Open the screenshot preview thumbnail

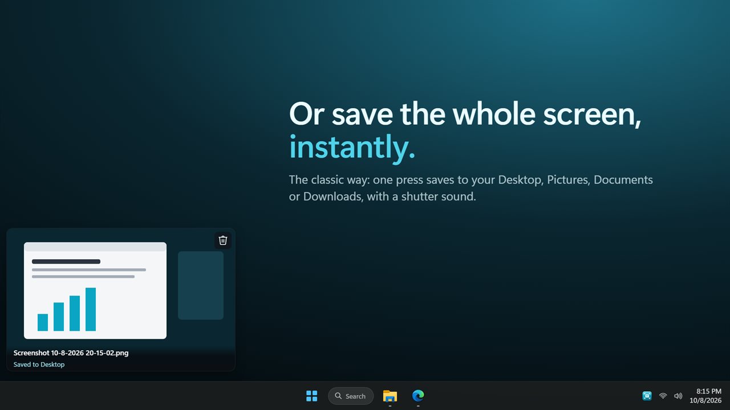tap(121, 300)
